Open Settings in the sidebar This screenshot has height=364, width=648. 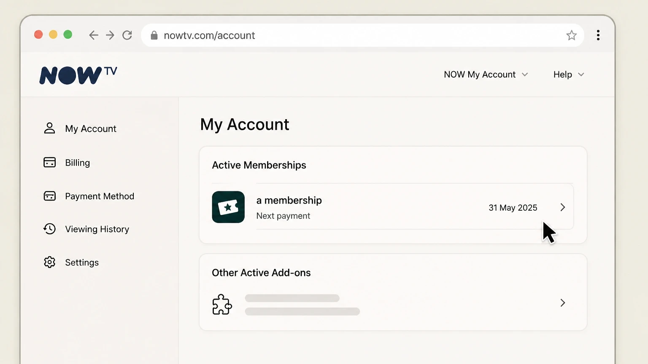(71, 262)
